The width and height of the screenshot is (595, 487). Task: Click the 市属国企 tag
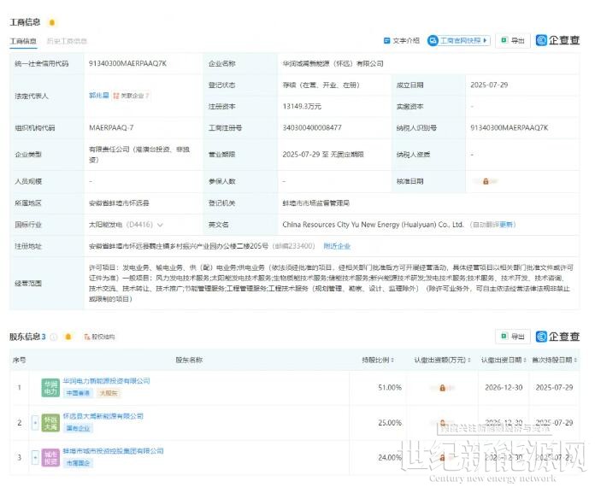tap(78, 463)
